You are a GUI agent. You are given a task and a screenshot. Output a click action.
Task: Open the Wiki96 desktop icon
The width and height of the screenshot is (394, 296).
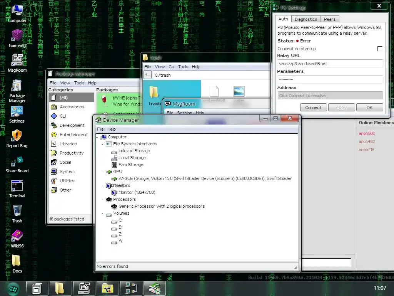17,239
